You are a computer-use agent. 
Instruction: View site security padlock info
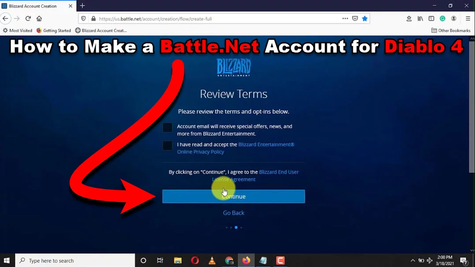click(x=94, y=19)
